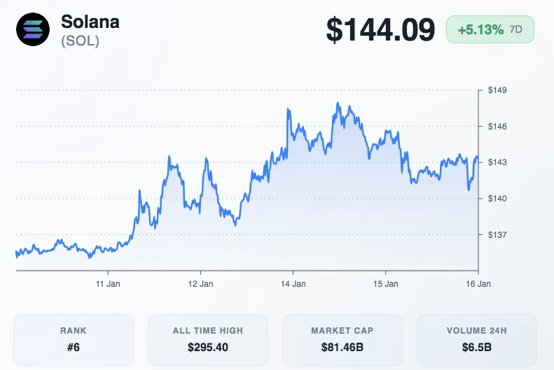Click the price chart's highest peak
Screen dimensions: 554x370
338,104
